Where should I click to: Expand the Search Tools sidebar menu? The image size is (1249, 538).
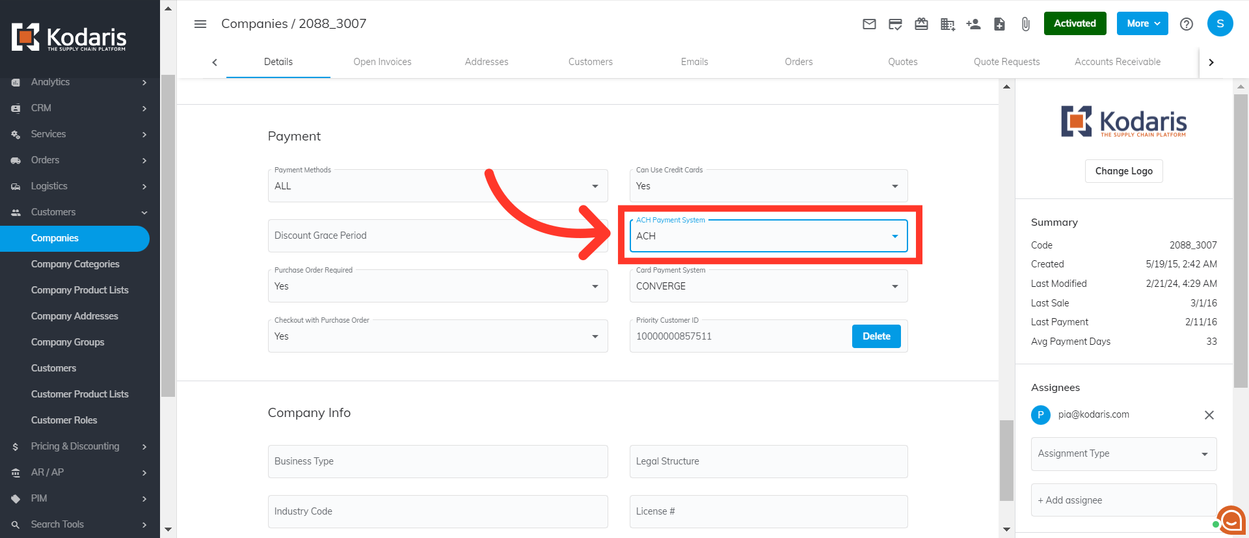tap(79, 524)
